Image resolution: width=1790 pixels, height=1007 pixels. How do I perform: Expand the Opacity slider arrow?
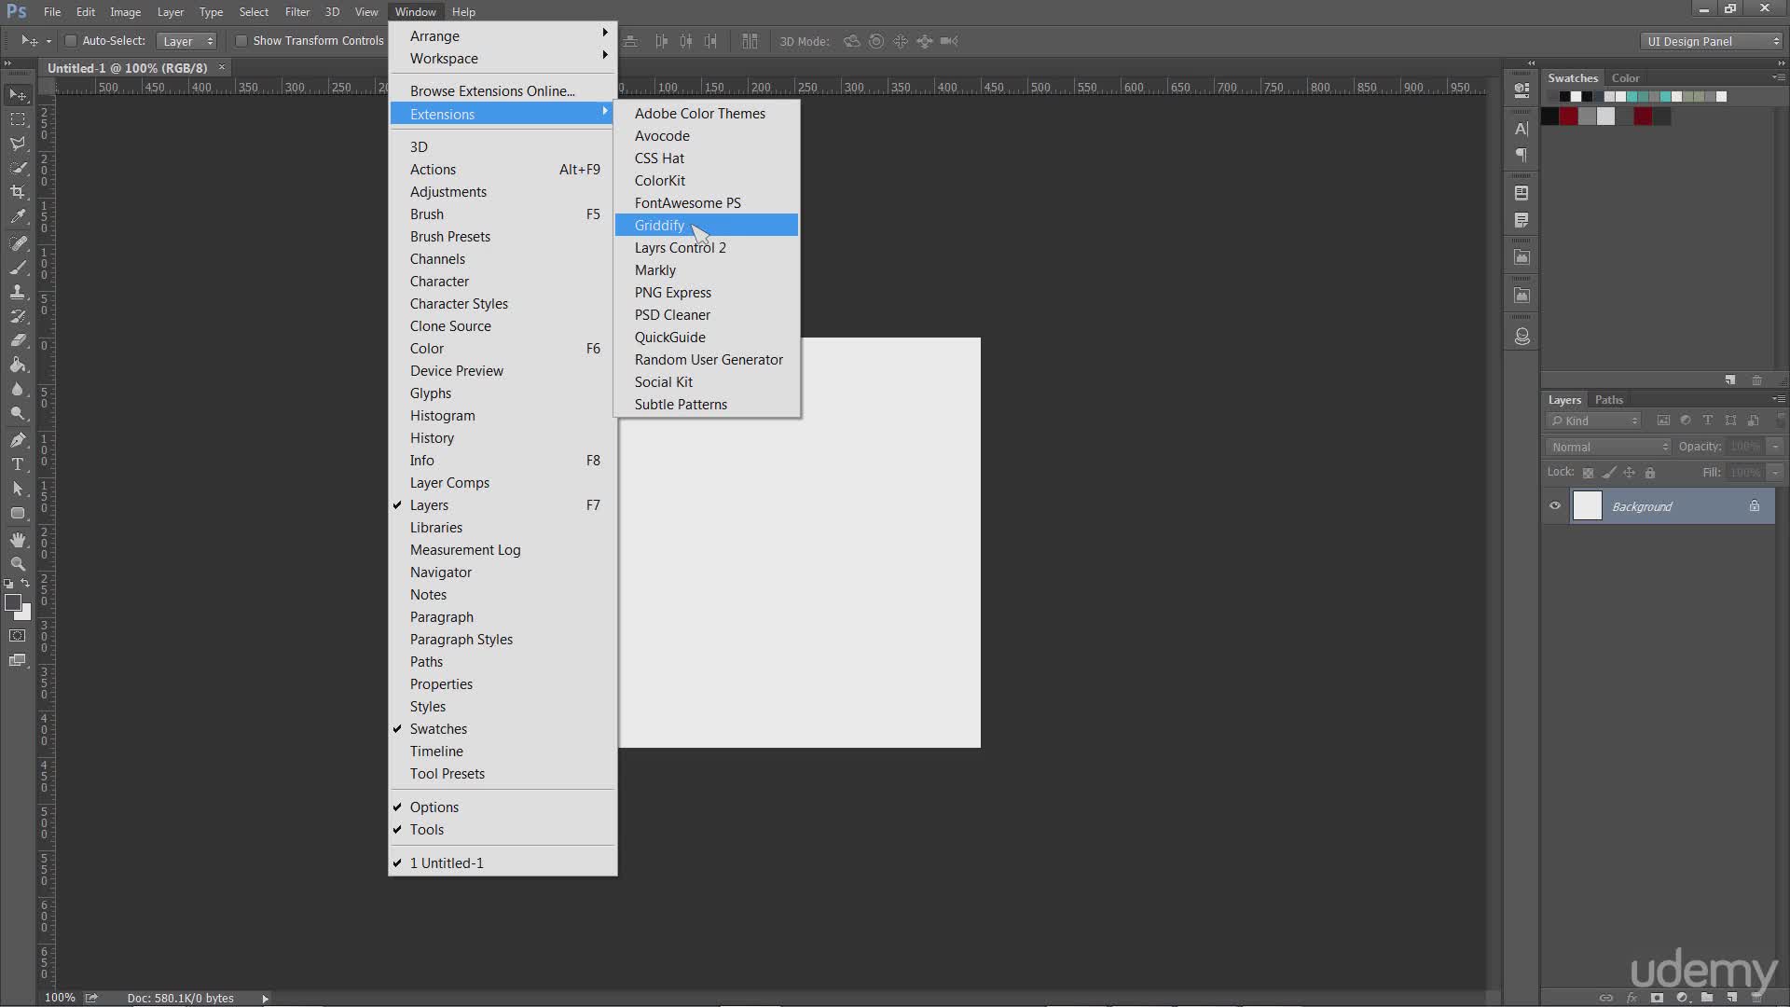tap(1775, 447)
